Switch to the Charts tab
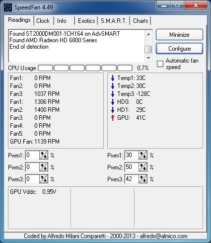211x243 pixels. [x=141, y=21]
